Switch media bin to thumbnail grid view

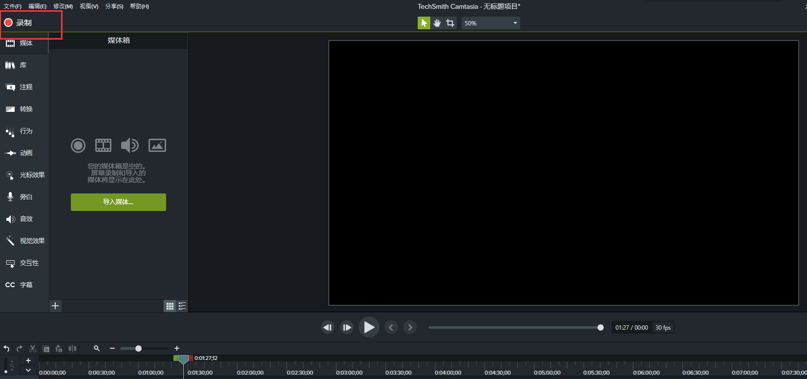click(x=170, y=306)
